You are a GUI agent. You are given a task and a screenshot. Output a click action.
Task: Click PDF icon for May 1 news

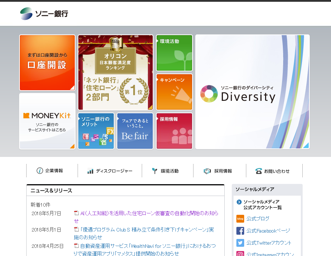77,229
